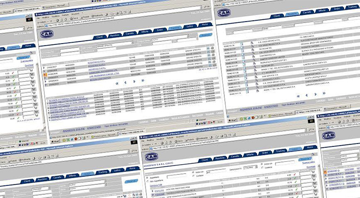Click the Ricerca button in top window
The image size is (360, 198).
(x=205, y=35)
